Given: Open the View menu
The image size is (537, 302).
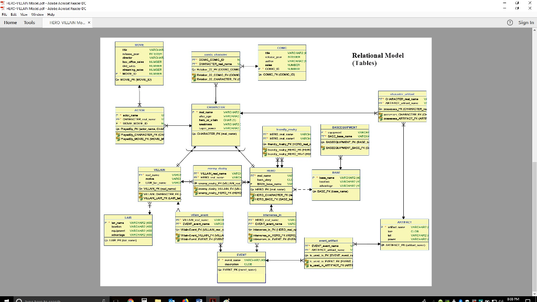Looking at the screenshot, I should pyautogui.click(x=25, y=14).
